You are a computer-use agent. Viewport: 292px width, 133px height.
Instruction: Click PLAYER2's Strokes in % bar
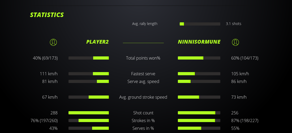[89, 120]
